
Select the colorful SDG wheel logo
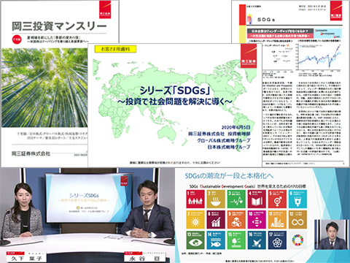point(297,240)
